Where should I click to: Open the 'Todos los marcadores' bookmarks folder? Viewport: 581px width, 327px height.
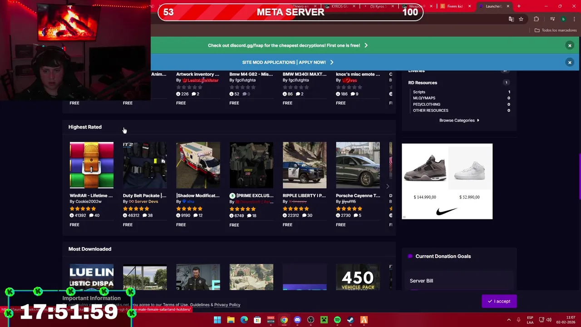pyautogui.click(x=556, y=30)
